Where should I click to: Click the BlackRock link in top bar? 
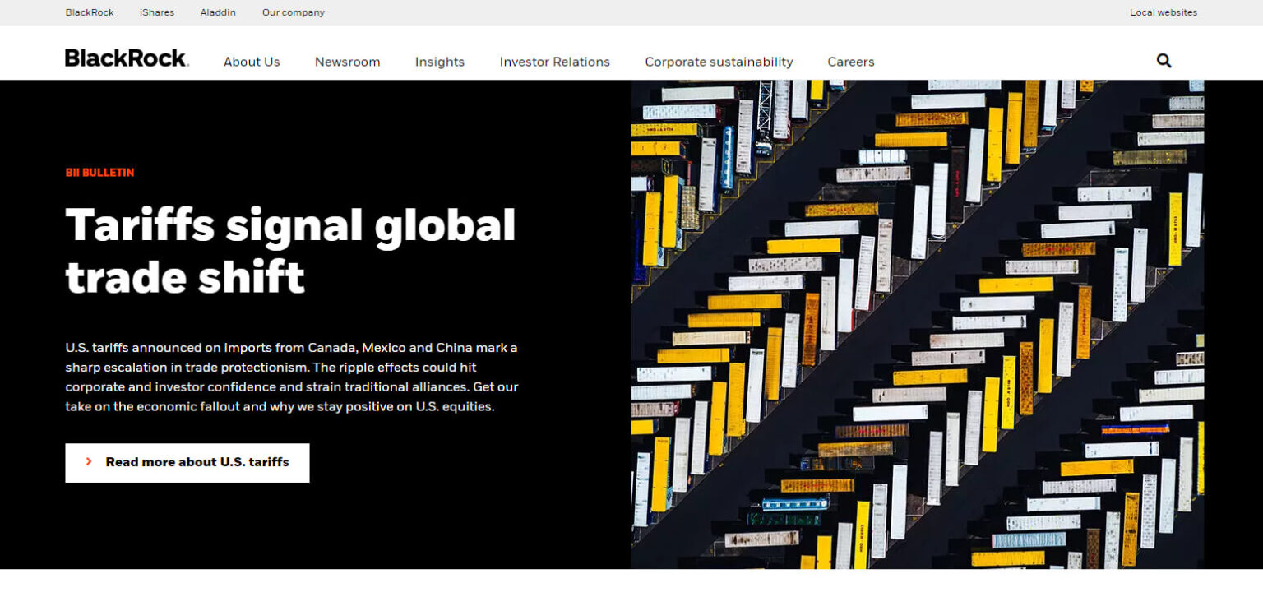coord(90,12)
